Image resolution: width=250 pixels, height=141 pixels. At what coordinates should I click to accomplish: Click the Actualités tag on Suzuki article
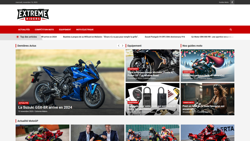coord(24,103)
